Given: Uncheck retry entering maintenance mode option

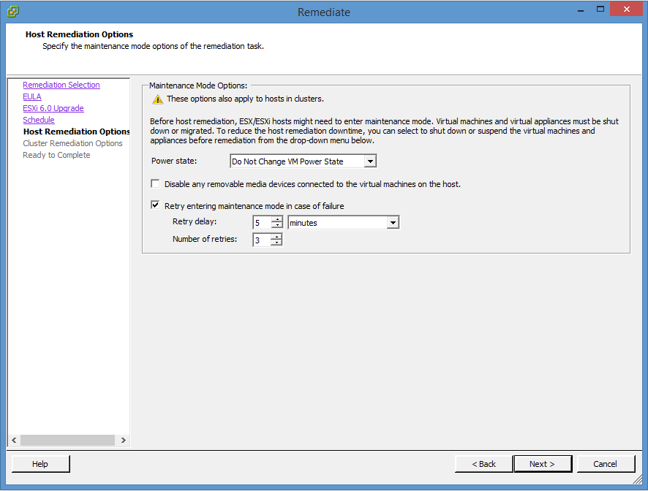Looking at the screenshot, I should [155, 206].
